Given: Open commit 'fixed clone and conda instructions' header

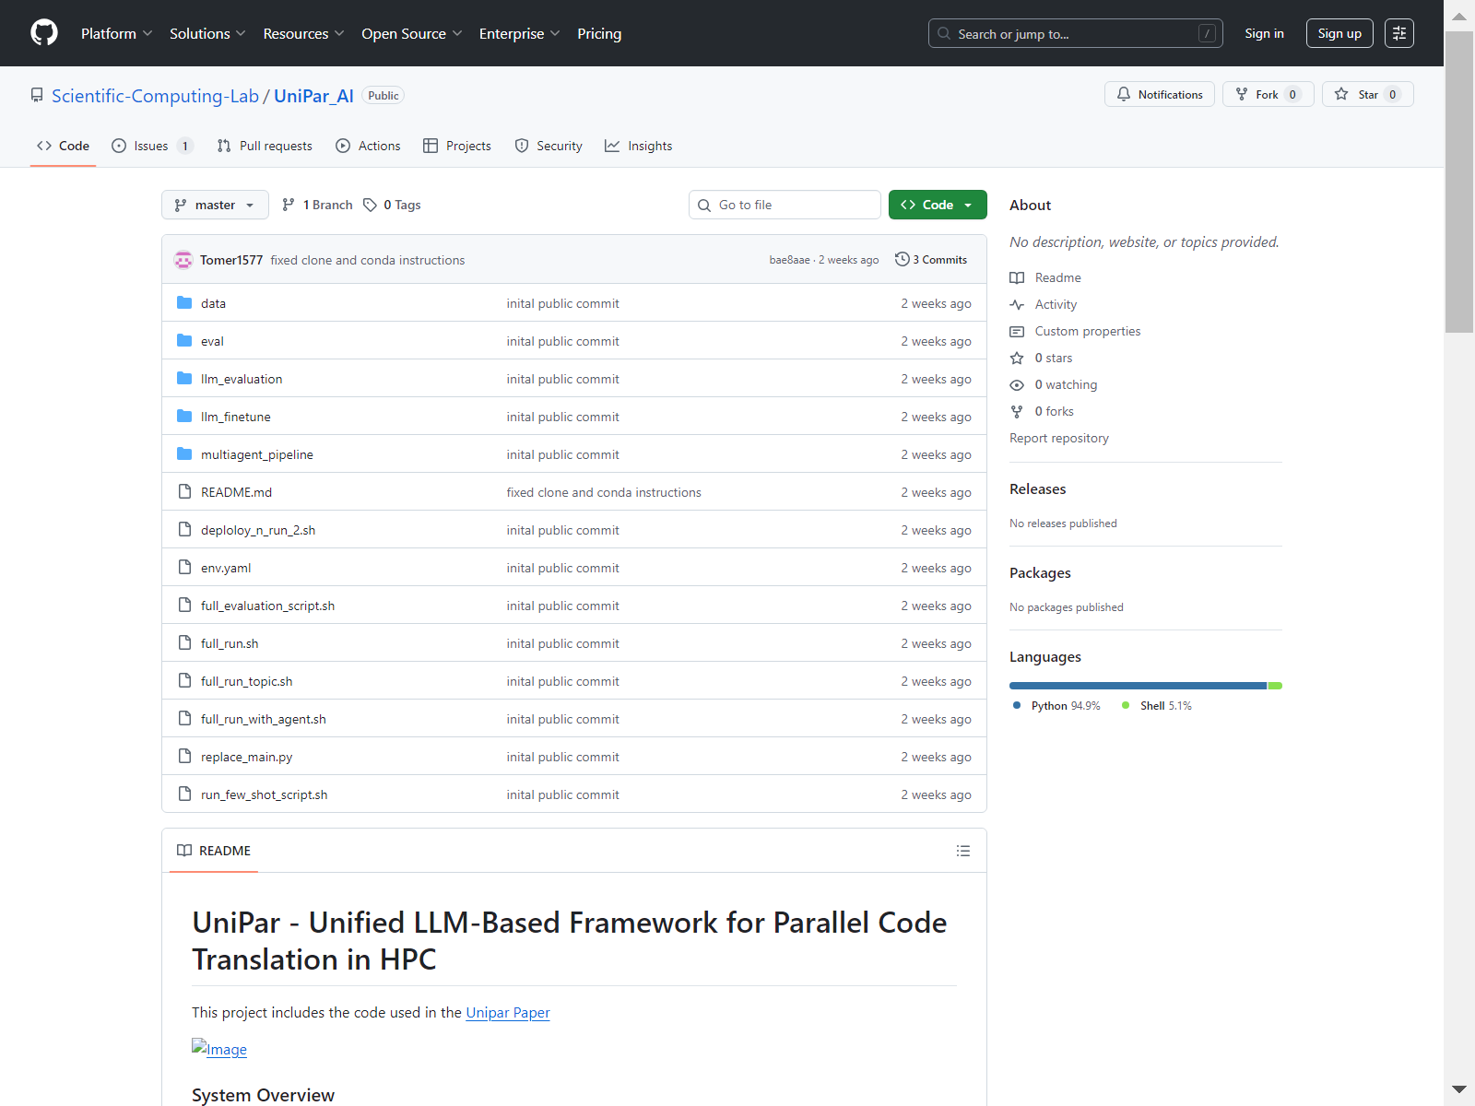Looking at the screenshot, I should click(368, 260).
